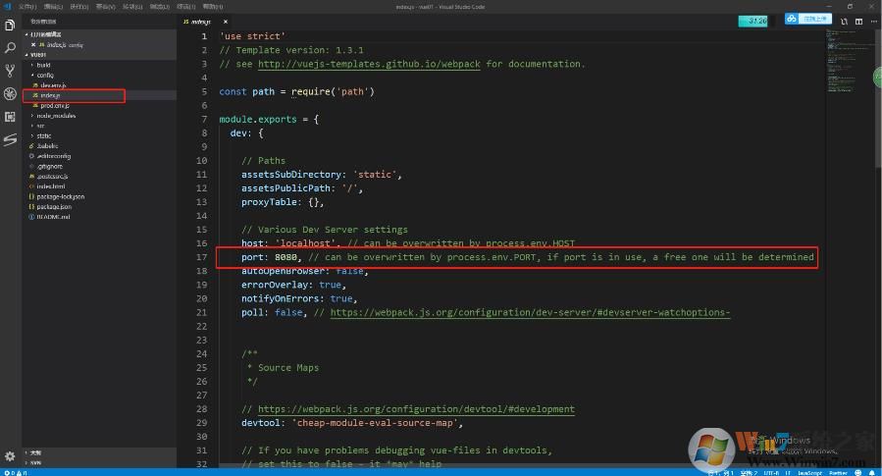Open the Extensions view in activity bar
Image resolution: width=882 pixels, height=476 pixels.
click(10, 117)
